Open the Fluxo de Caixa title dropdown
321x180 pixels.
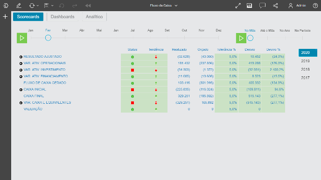tap(164, 6)
